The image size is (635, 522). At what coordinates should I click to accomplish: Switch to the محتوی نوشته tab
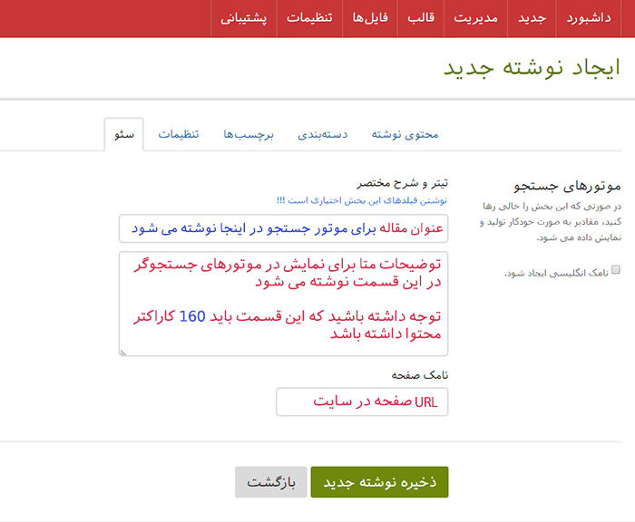(x=405, y=134)
